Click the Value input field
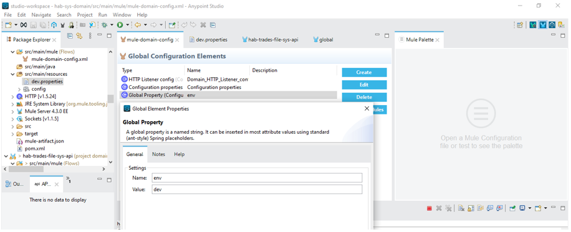The height and width of the screenshot is (232, 571). click(257, 190)
